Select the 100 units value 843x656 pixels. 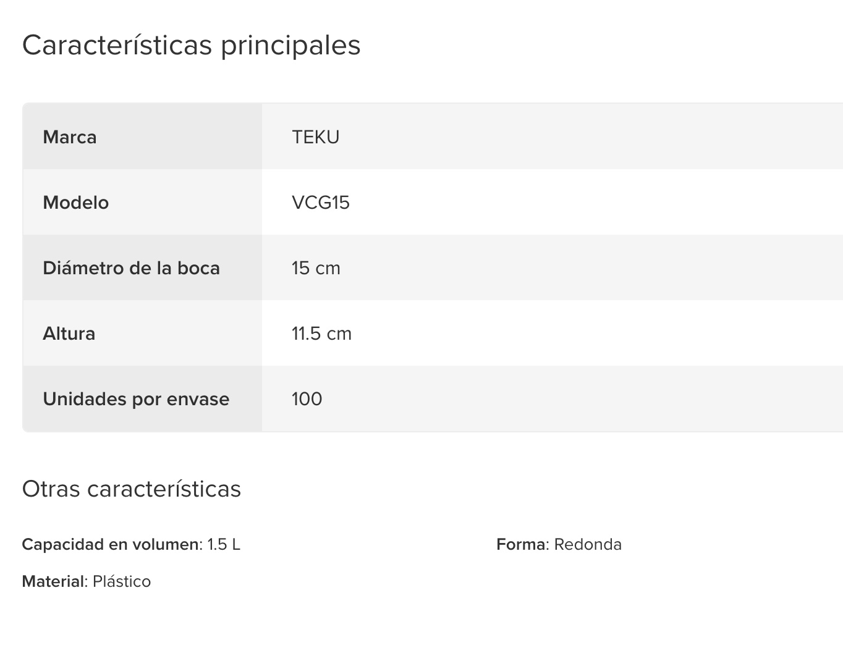(307, 399)
